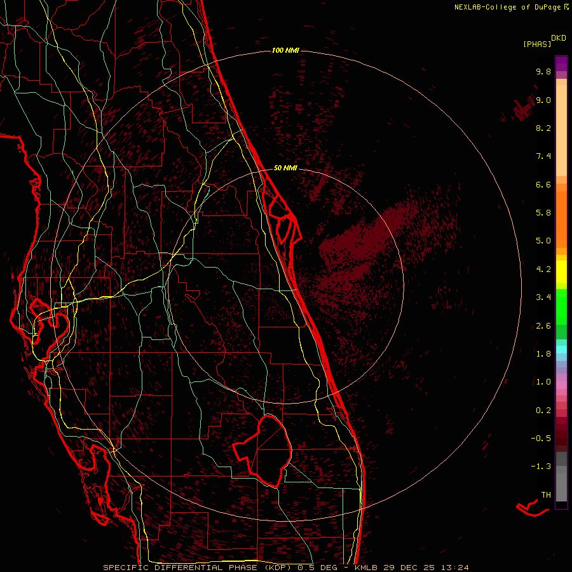Viewport: 572px width, 572px height.
Task: Select the -1.3 value on color scale
Action: point(541,466)
